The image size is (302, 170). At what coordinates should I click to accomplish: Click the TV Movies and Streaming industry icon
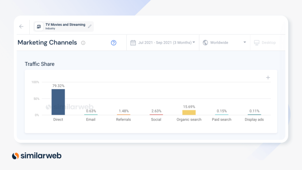tap(39, 26)
